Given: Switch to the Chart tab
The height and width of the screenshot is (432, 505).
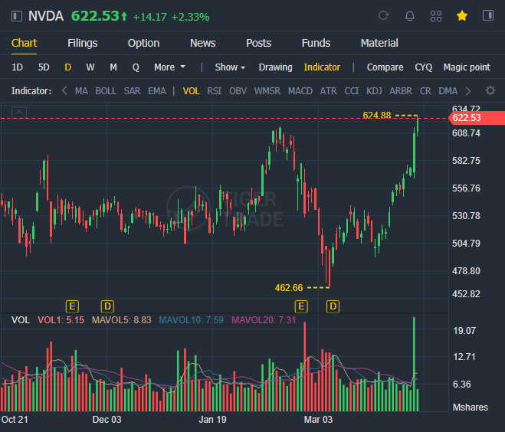Looking at the screenshot, I should (x=25, y=43).
